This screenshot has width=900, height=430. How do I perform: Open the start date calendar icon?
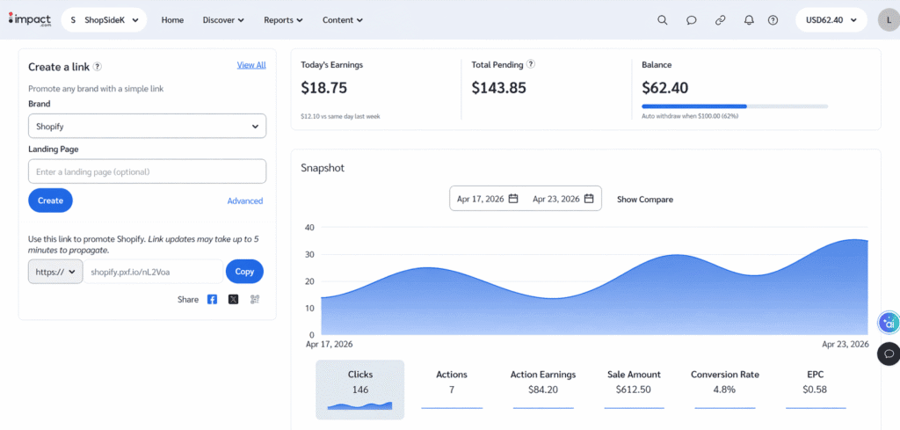[513, 199]
